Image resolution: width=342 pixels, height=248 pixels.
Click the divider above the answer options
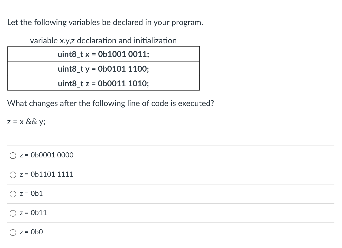(x=171, y=146)
